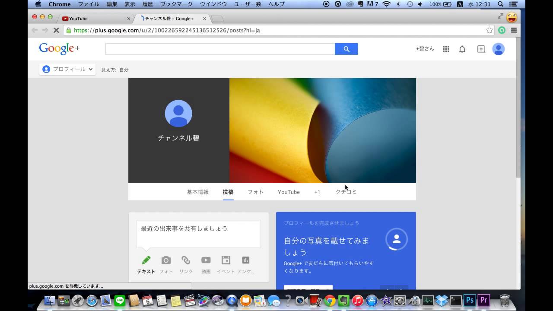Launch Premiere Pro from the Dock

click(484, 300)
